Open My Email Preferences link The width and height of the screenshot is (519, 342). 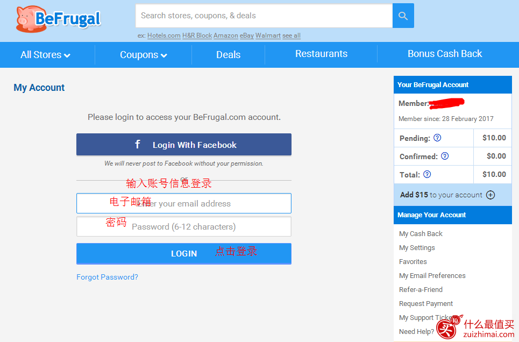(x=432, y=275)
